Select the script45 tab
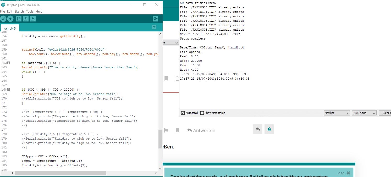The height and width of the screenshot is (177, 391). pos(10,28)
